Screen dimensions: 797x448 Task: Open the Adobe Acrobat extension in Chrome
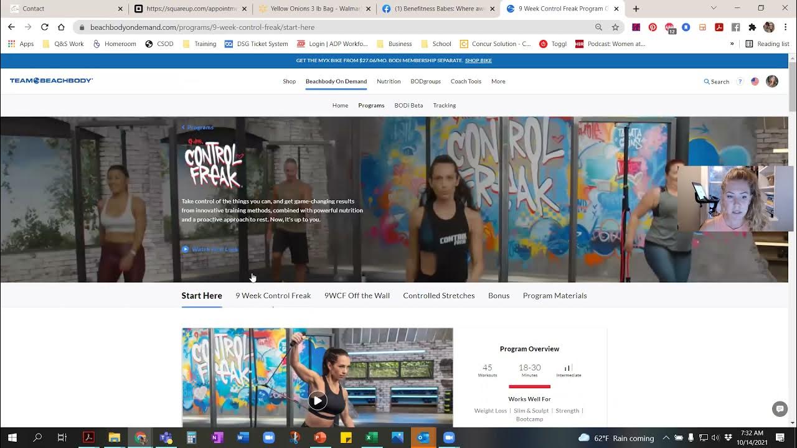[719, 27]
